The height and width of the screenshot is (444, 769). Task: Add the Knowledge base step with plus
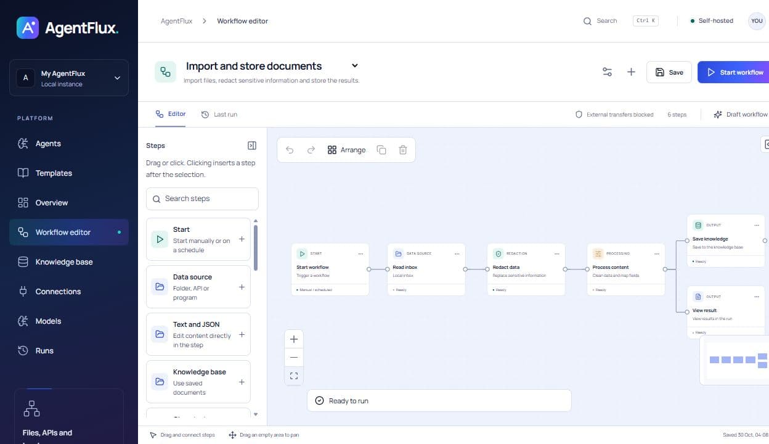tap(242, 382)
